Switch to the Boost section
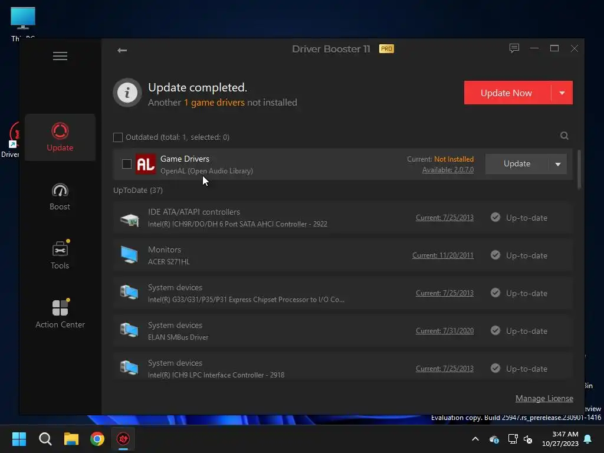This screenshot has width=604, height=453. [60, 196]
